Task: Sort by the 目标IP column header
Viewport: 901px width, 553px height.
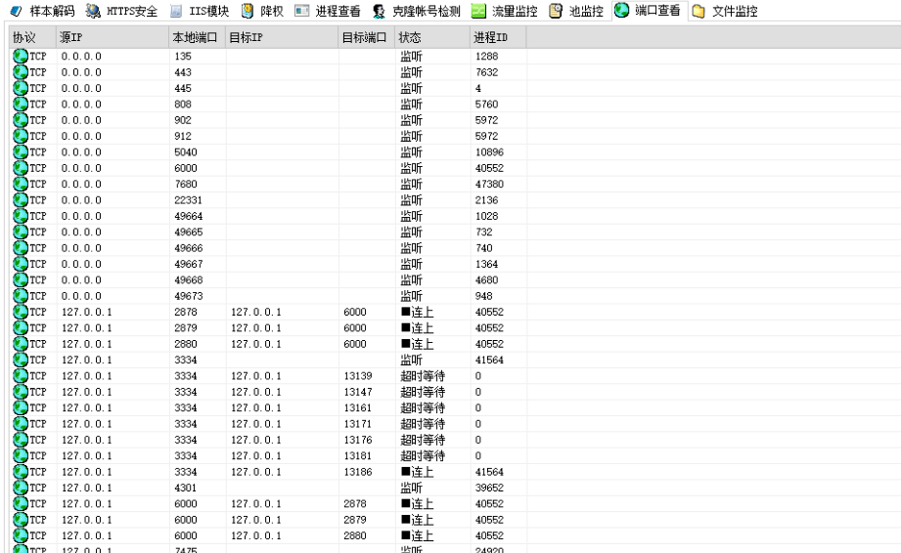Action: click(282, 37)
